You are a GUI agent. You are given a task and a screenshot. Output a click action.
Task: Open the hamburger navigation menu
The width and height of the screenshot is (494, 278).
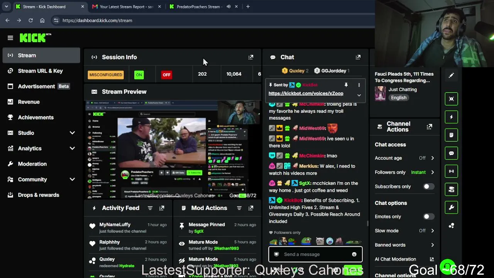(x=10, y=38)
